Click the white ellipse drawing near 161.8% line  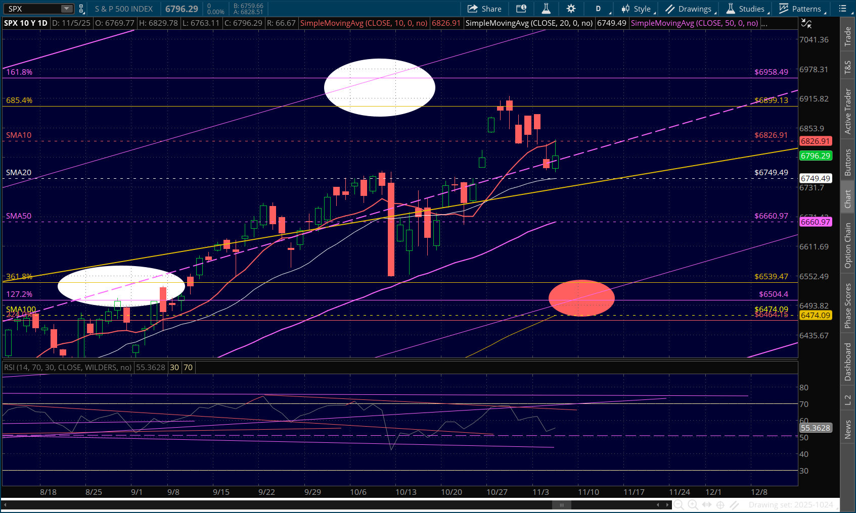click(x=380, y=87)
